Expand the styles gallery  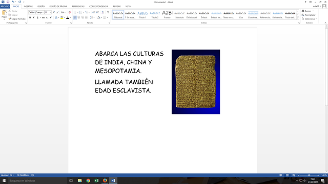(298, 18)
